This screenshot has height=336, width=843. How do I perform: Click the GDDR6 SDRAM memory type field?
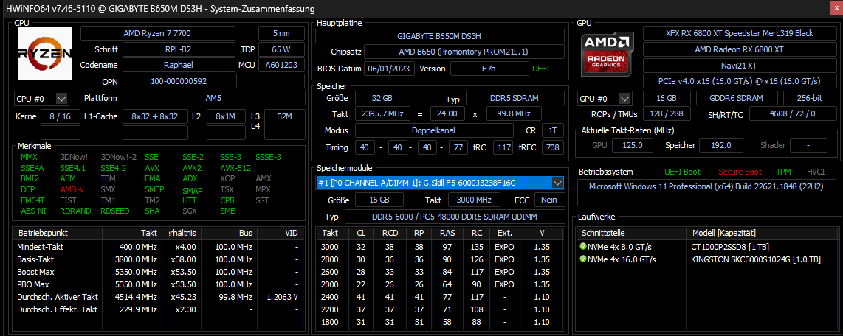(737, 99)
